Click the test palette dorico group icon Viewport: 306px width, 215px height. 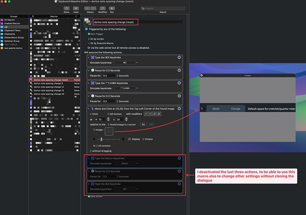tap(2, 48)
